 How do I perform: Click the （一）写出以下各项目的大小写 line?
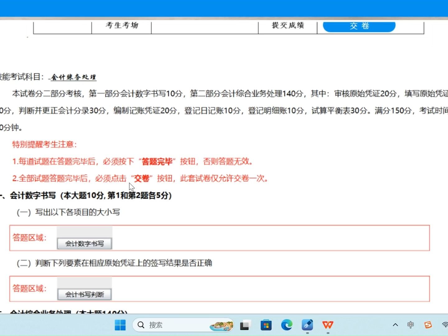tap(68, 212)
